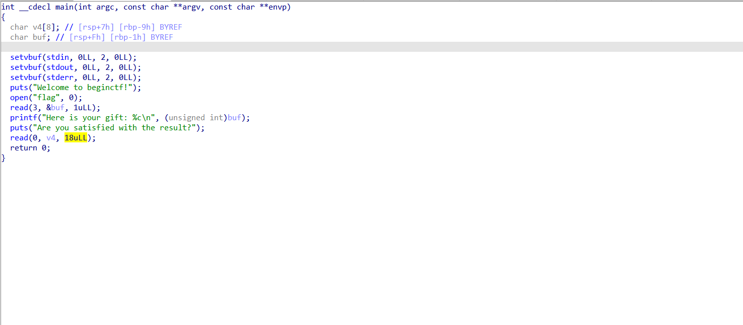Select stdin in the first setvbuf call
Image resolution: width=743 pixels, height=325 pixels.
[x=59, y=57]
